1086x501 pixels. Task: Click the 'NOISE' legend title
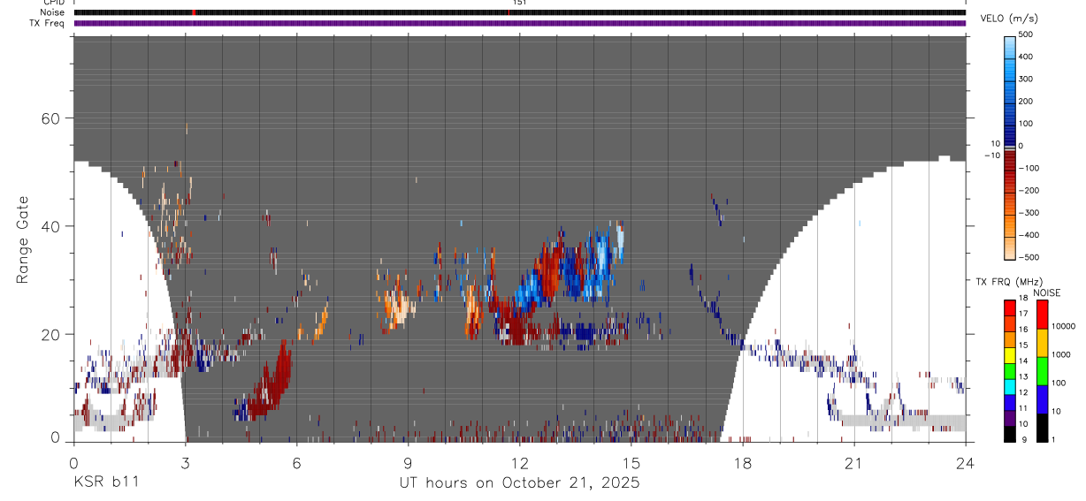(1046, 292)
